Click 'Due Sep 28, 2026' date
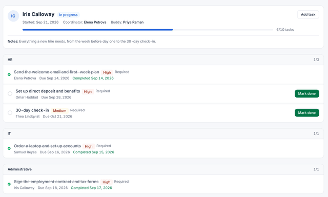 click(56, 97)
